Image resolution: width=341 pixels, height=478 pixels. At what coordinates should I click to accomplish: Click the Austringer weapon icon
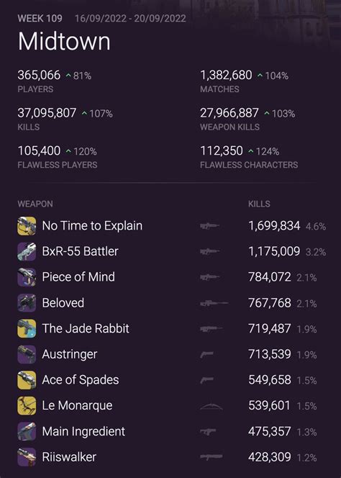[27, 354]
